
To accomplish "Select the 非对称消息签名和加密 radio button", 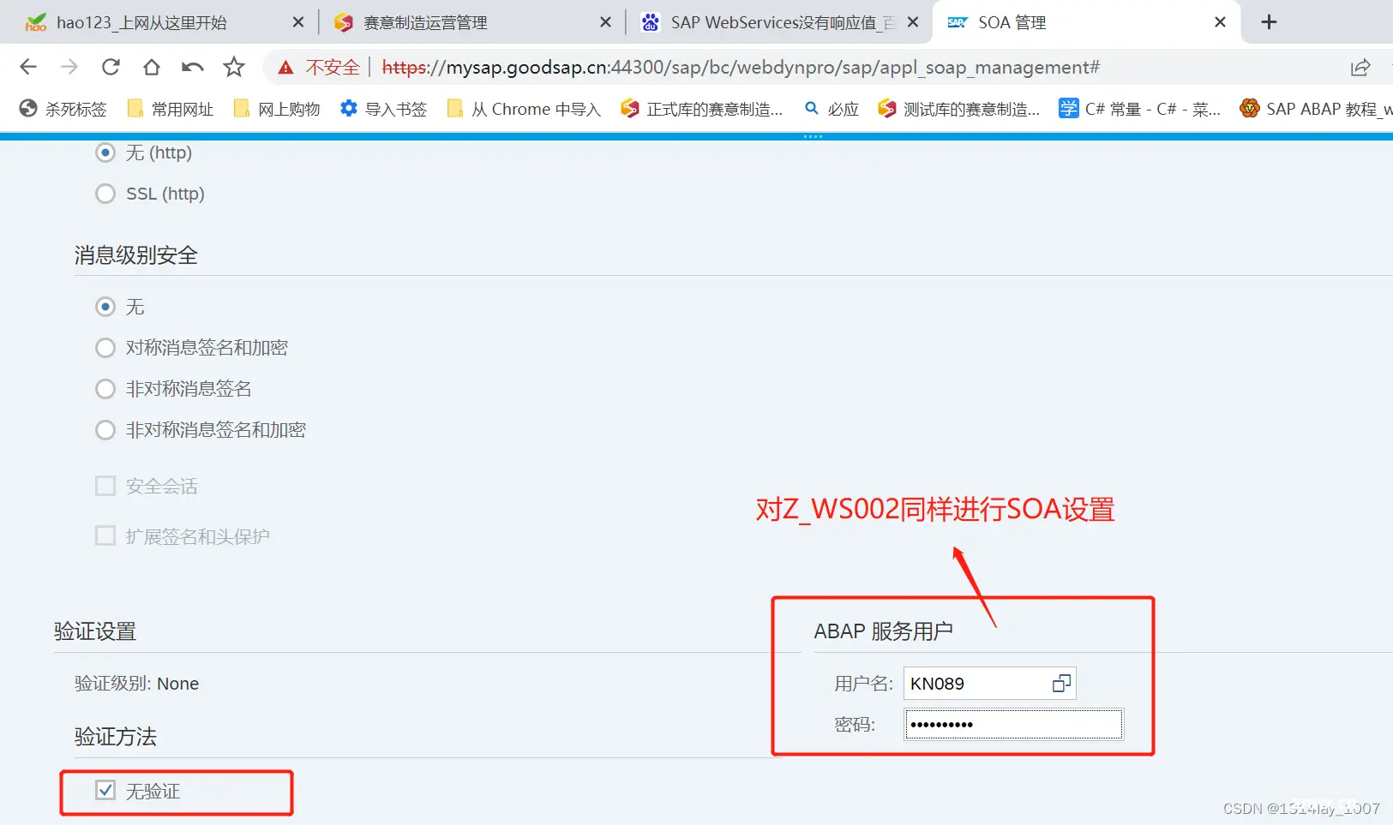I will (105, 430).
